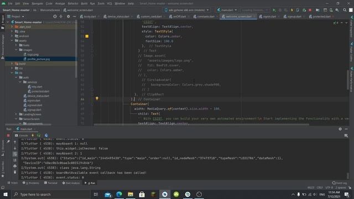The width and height of the screenshot is (354, 199).
Task: Open the device selector dropdown
Action: (x=186, y=10)
